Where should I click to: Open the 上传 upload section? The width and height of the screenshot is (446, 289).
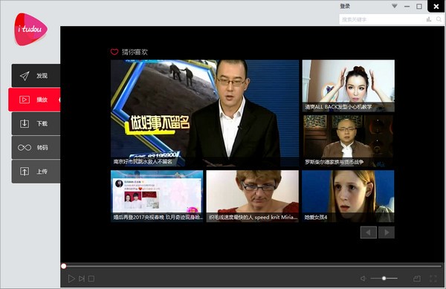[36, 172]
